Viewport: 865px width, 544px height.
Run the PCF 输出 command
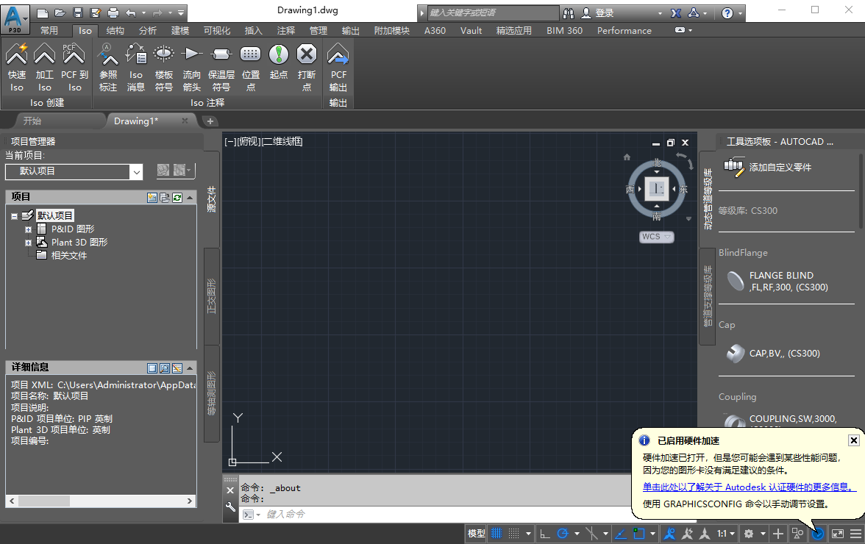338,66
